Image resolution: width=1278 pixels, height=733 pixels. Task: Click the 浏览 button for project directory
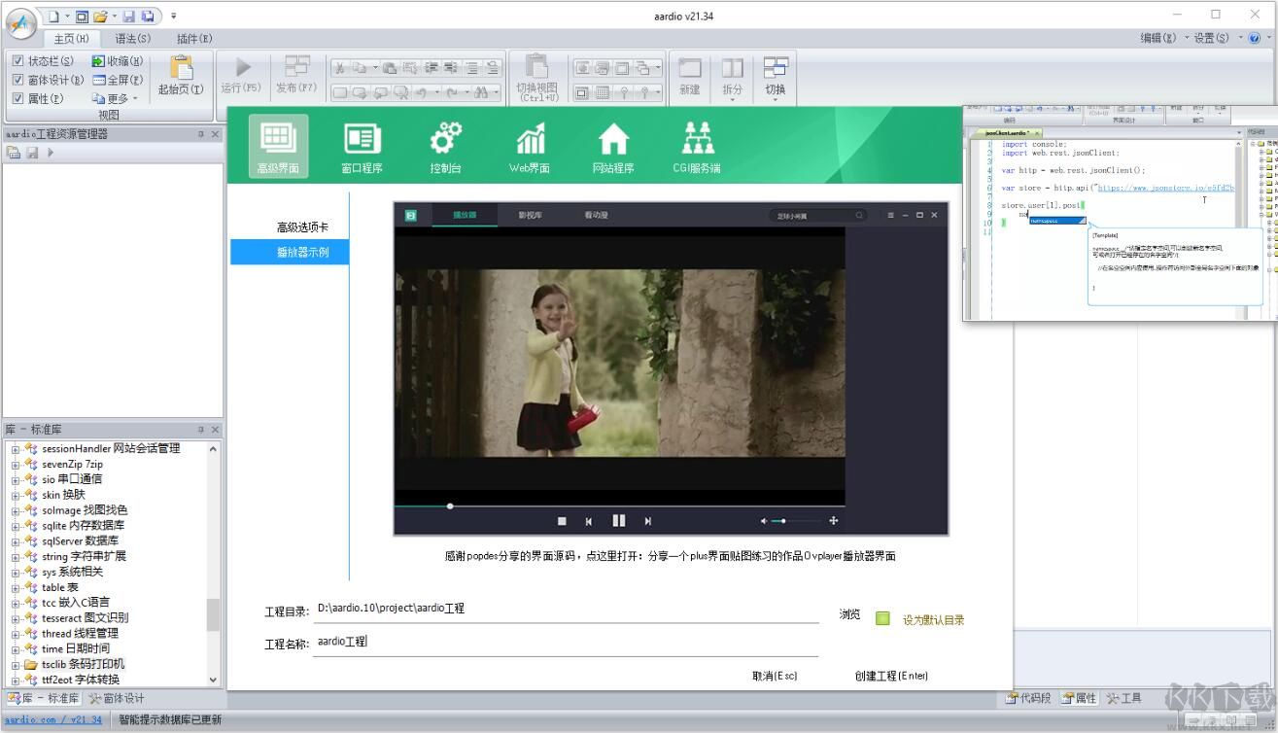(x=849, y=614)
